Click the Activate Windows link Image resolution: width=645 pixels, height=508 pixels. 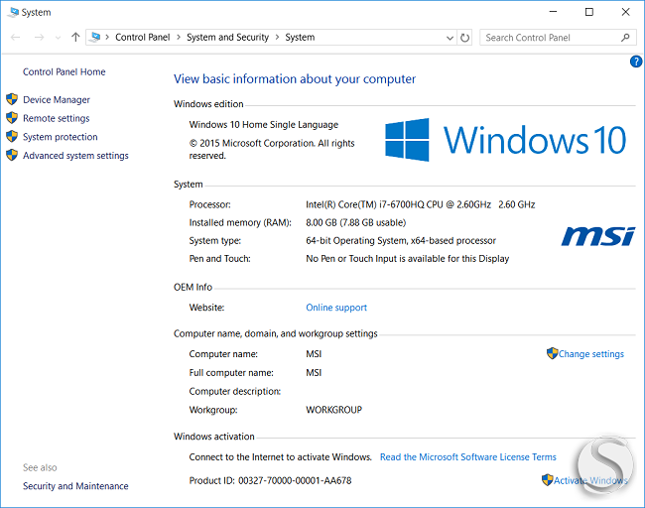click(x=590, y=480)
